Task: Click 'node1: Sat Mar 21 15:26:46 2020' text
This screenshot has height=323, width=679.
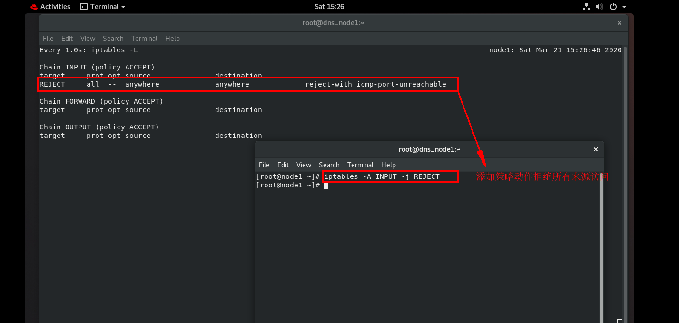Action: tap(555, 50)
